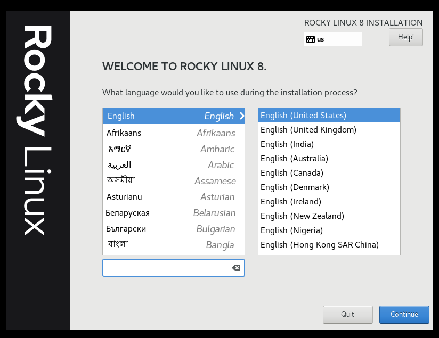This screenshot has width=439, height=338.
Task: Select Belarusian in the language list
Action: coord(174,213)
